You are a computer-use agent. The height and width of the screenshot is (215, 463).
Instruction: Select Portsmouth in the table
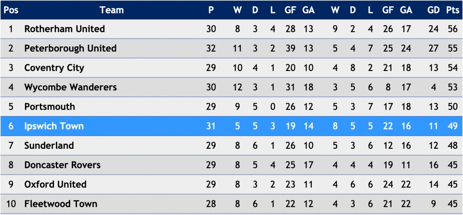tap(50, 107)
